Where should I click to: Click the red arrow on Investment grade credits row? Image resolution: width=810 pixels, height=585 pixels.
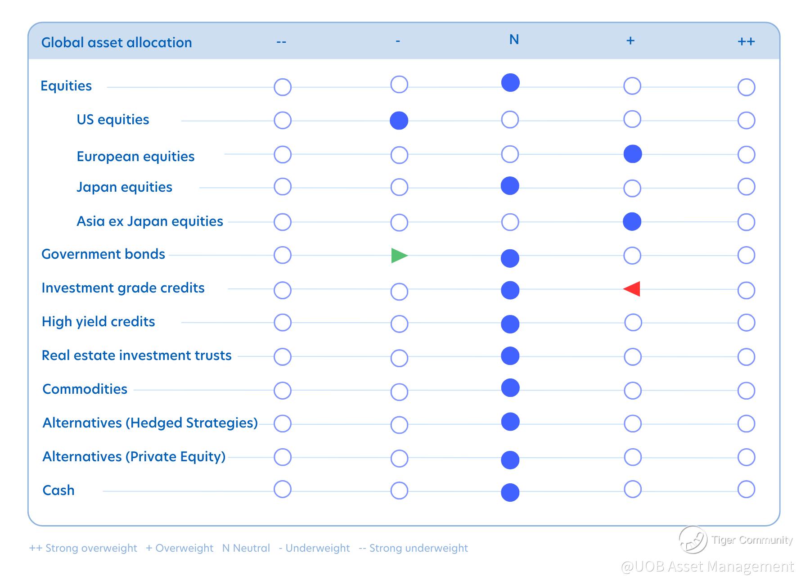click(632, 289)
